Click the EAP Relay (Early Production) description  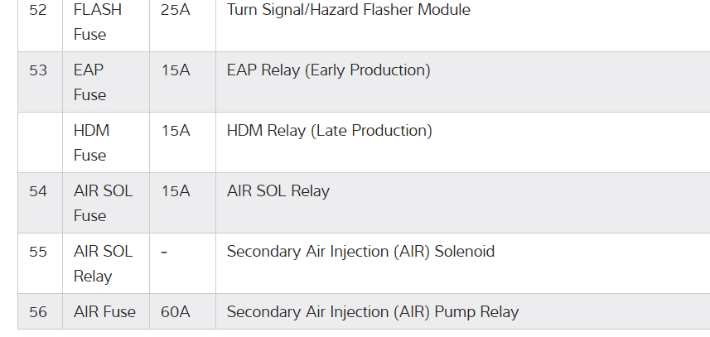click(x=328, y=70)
